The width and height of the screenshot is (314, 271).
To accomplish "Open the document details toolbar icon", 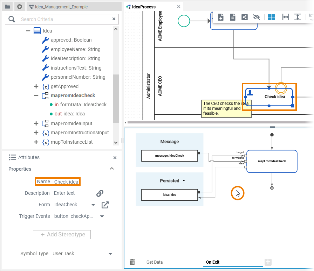I will click(x=232, y=17).
